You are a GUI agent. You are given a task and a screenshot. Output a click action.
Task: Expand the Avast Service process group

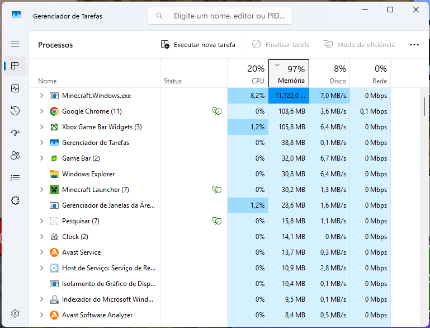(41, 252)
